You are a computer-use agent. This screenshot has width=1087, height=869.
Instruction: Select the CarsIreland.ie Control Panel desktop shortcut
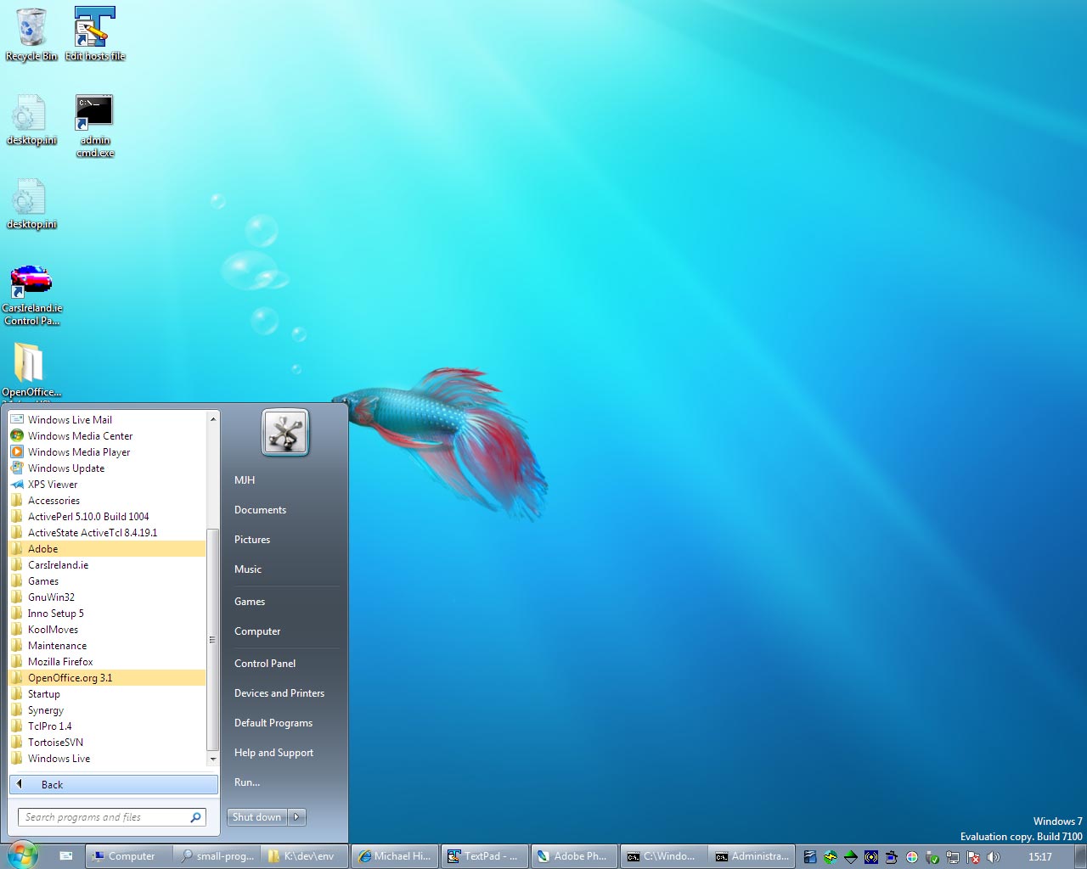pos(31,294)
